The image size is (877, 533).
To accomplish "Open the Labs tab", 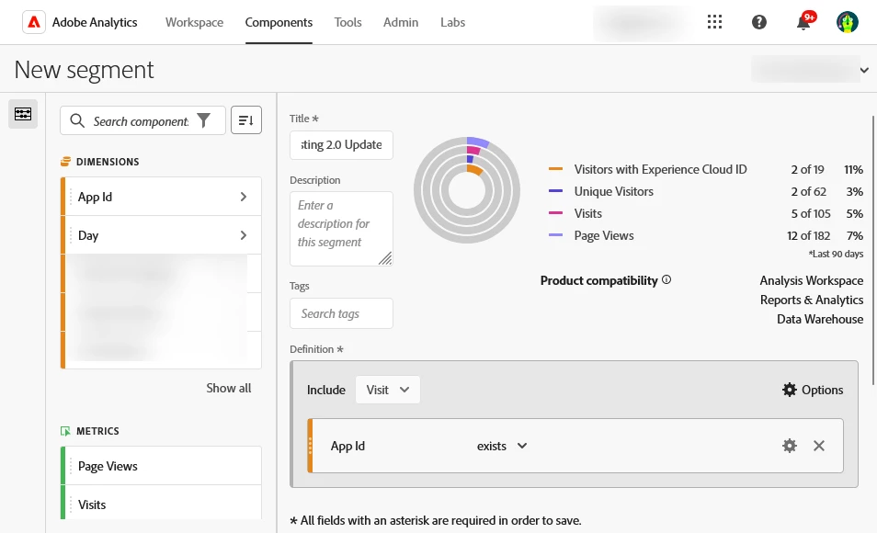I will (x=452, y=22).
